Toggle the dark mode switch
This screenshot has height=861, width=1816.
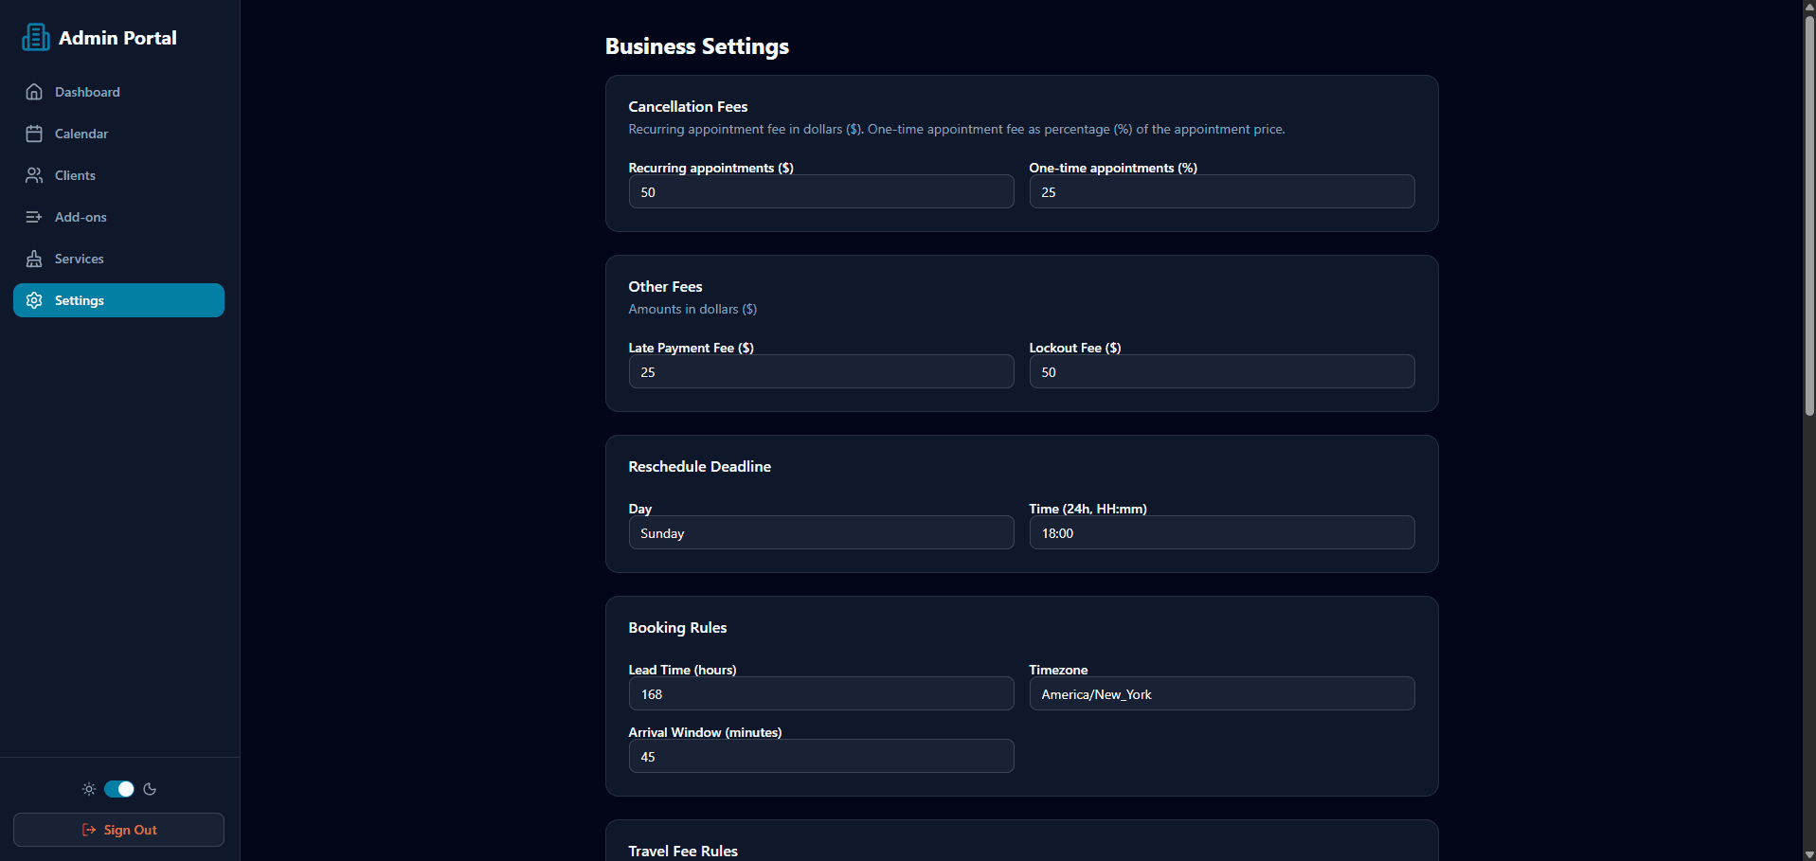pos(118,788)
